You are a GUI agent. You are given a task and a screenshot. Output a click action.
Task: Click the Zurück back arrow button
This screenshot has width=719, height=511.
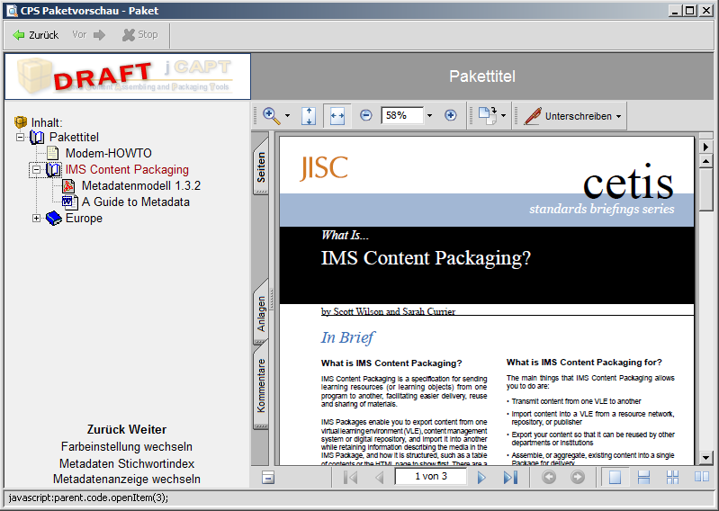[x=36, y=35]
